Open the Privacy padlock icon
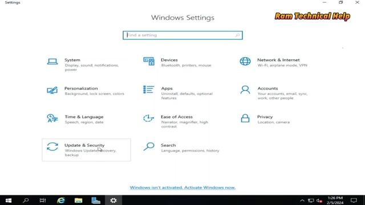This screenshot has width=365, height=205. coord(245,118)
